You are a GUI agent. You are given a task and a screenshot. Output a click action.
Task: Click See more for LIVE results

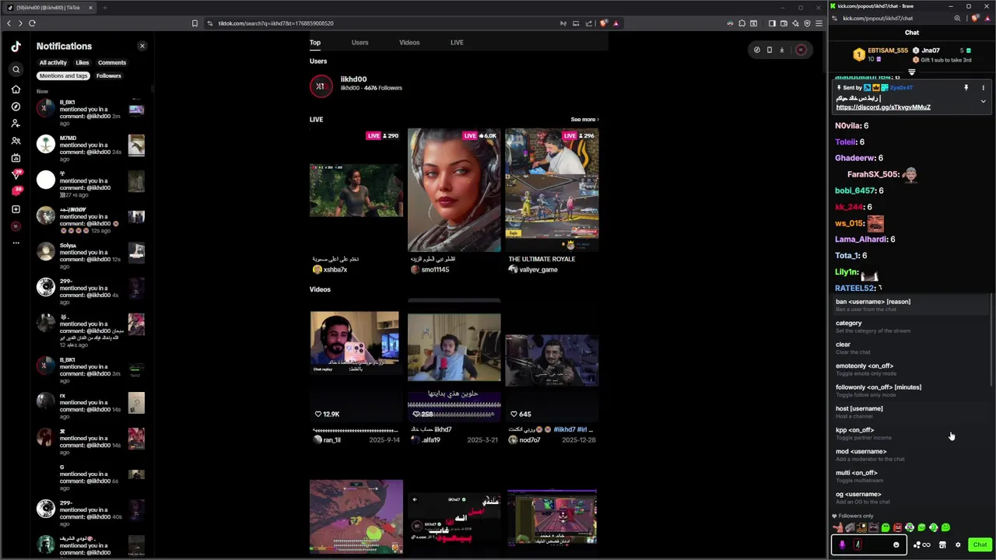tap(584, 119)
